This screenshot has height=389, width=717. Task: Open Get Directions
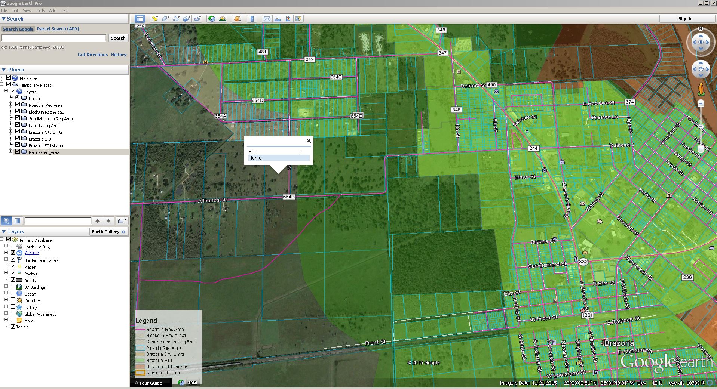click(x=92, y=55)
